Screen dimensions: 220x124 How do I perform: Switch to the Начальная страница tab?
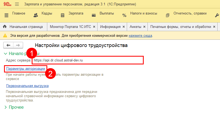23,27
